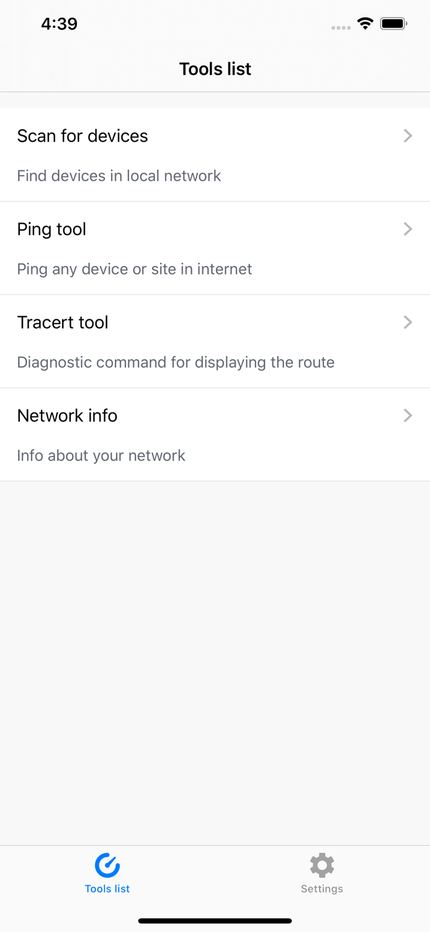Expand the Scan for devices row chevron

pyautogui.click(x=408, y=136)
